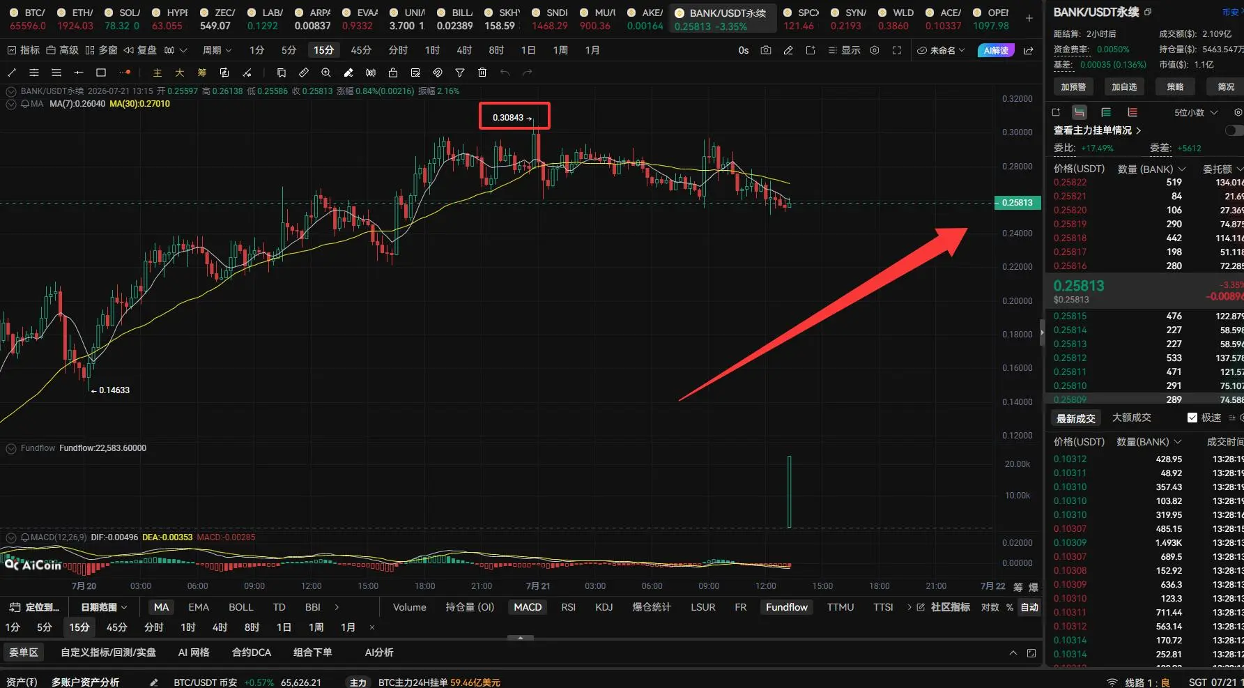Close the bottom timeframe bar with ×
Viewport: 1244px width, 688px height.
click(x=372, y=627)
